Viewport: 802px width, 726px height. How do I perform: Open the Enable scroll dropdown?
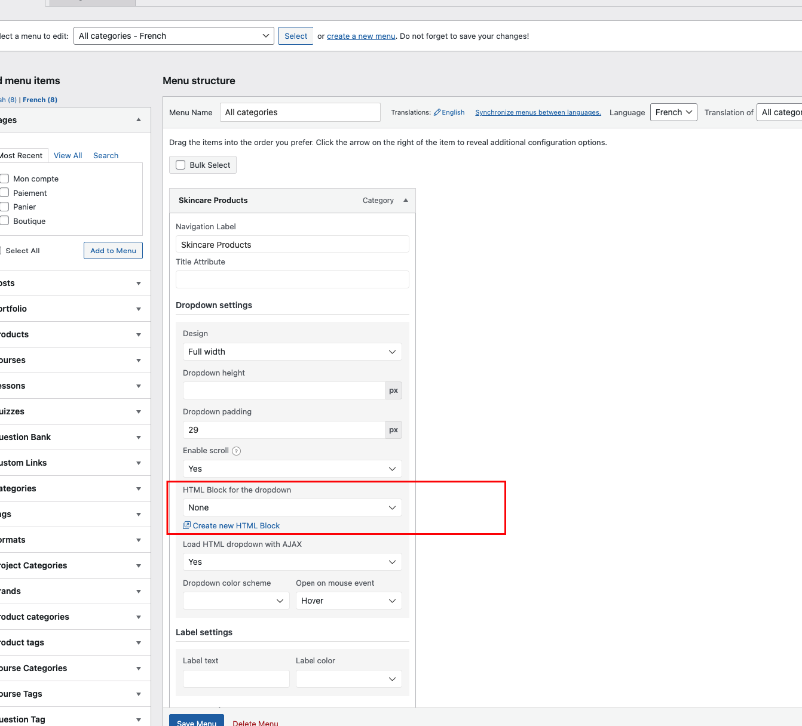pyautogui.click(x=292, y=469)
